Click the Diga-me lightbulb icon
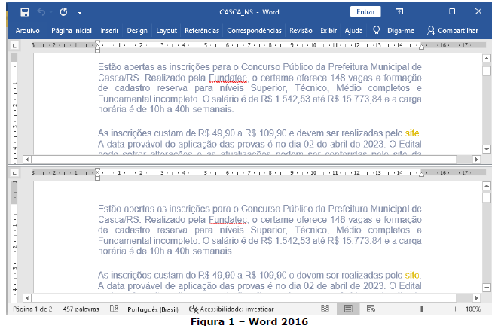This screenshot has width=498, height=326. click(x=376, y=31)
